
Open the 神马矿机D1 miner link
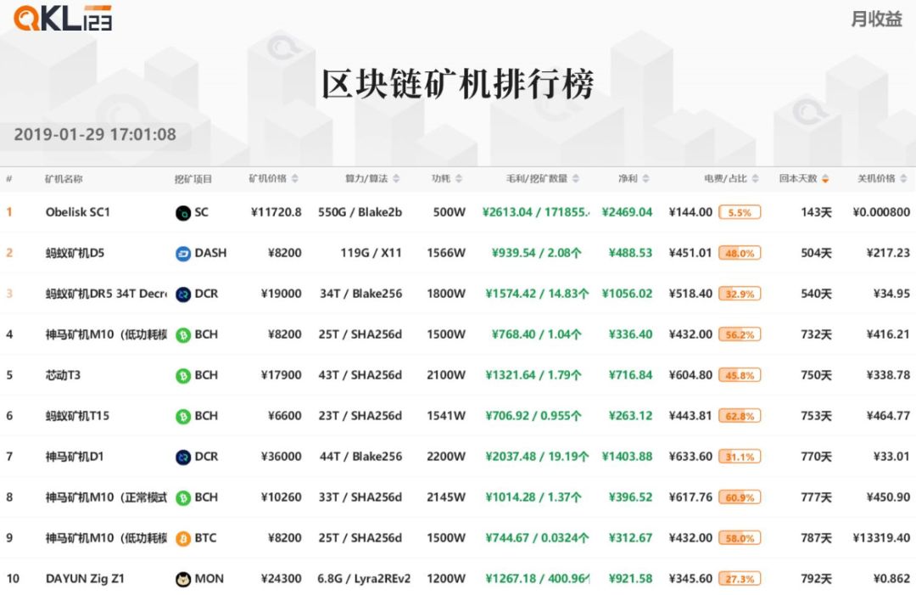(74, 457)
